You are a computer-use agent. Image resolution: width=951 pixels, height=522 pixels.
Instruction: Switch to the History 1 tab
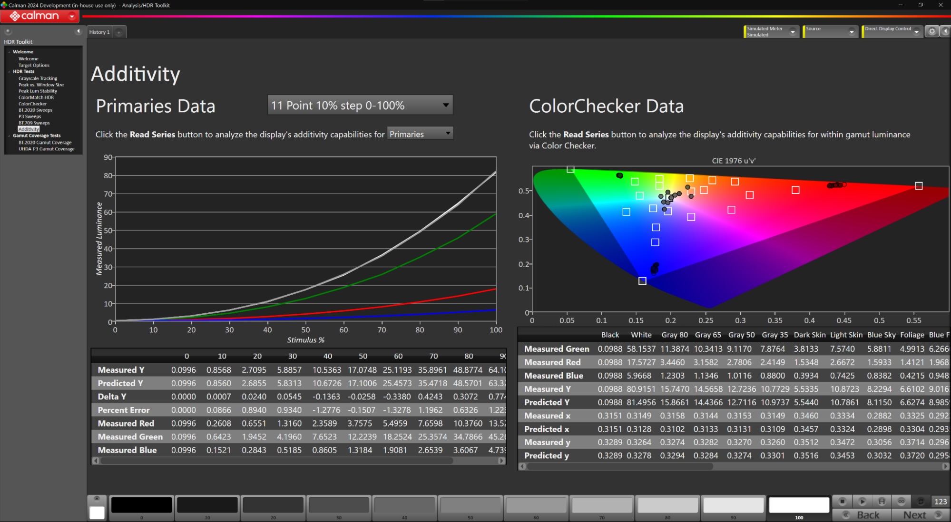(x=99, y=32)
